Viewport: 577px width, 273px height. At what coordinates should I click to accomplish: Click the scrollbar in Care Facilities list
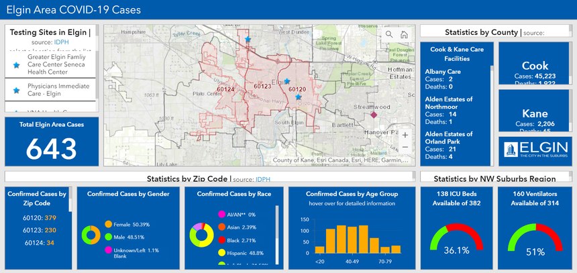pos(491,101)
